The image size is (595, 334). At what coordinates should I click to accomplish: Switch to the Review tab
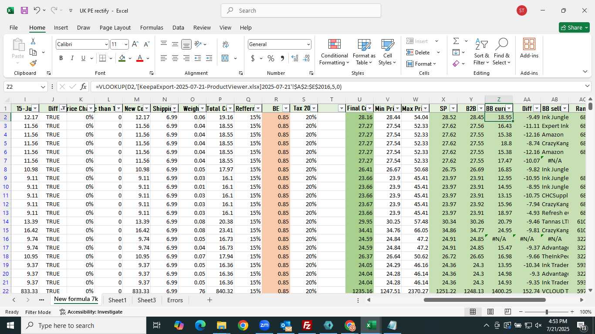point(202,27)
